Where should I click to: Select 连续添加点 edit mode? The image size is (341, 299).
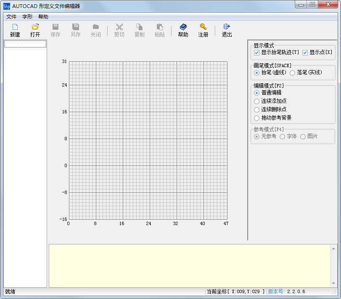click(x=256, y=101)
